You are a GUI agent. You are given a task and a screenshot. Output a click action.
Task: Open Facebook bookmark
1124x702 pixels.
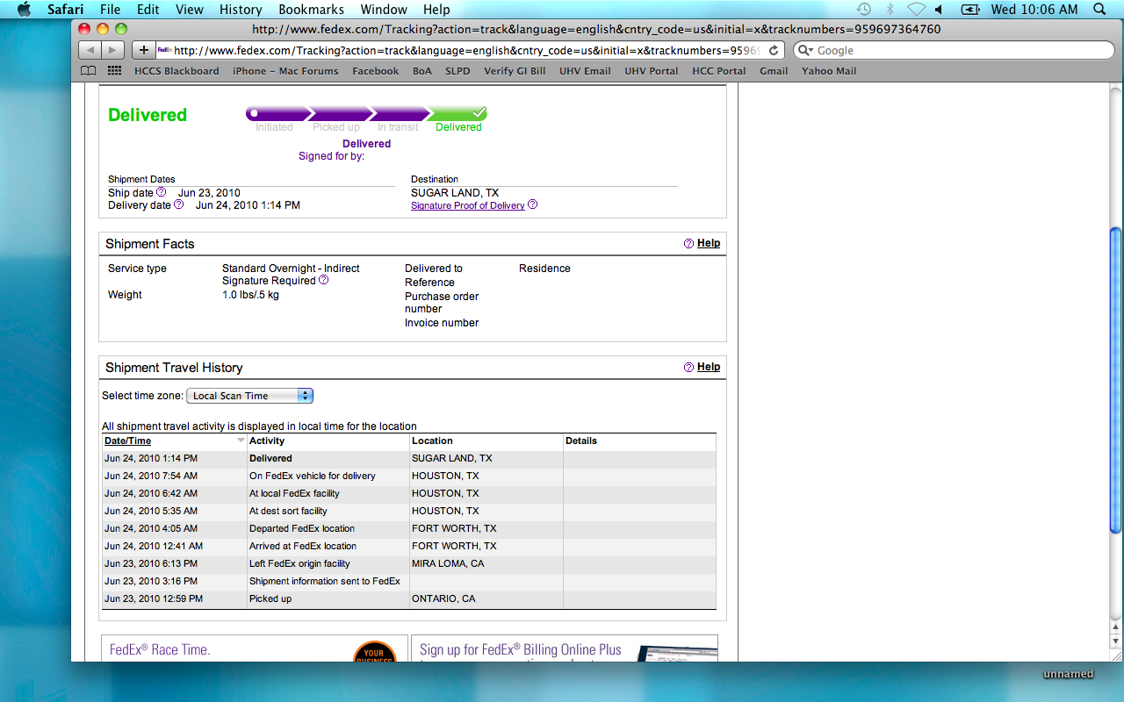coord(376,71)
